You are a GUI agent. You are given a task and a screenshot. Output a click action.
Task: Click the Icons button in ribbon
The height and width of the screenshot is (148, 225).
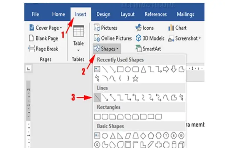(x=145, y=28)
